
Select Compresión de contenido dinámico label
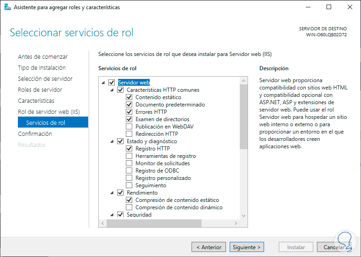pos(179,207)
